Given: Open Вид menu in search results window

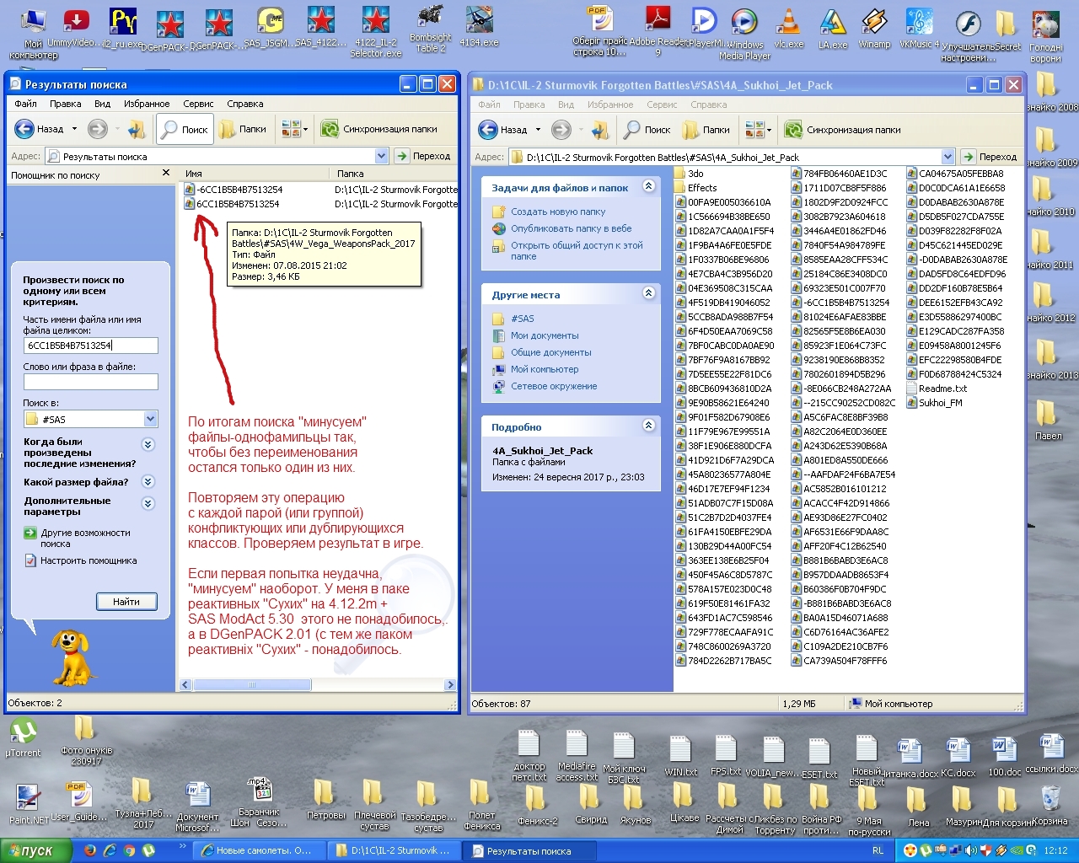Looking at the screenshot, I should pos(102,104).
